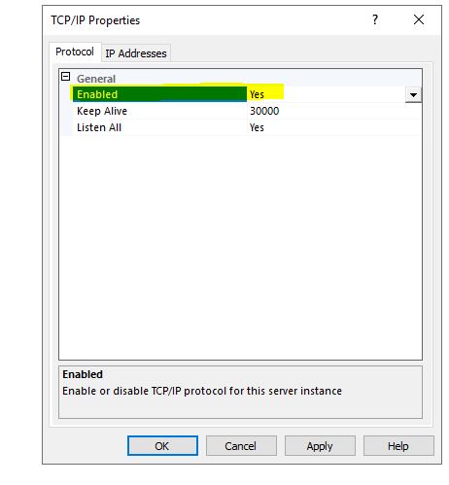The width and height of the screenshot is (449, 485).
Task: Click the OK button
Action: pyautogui.click(x=162, y=446)
